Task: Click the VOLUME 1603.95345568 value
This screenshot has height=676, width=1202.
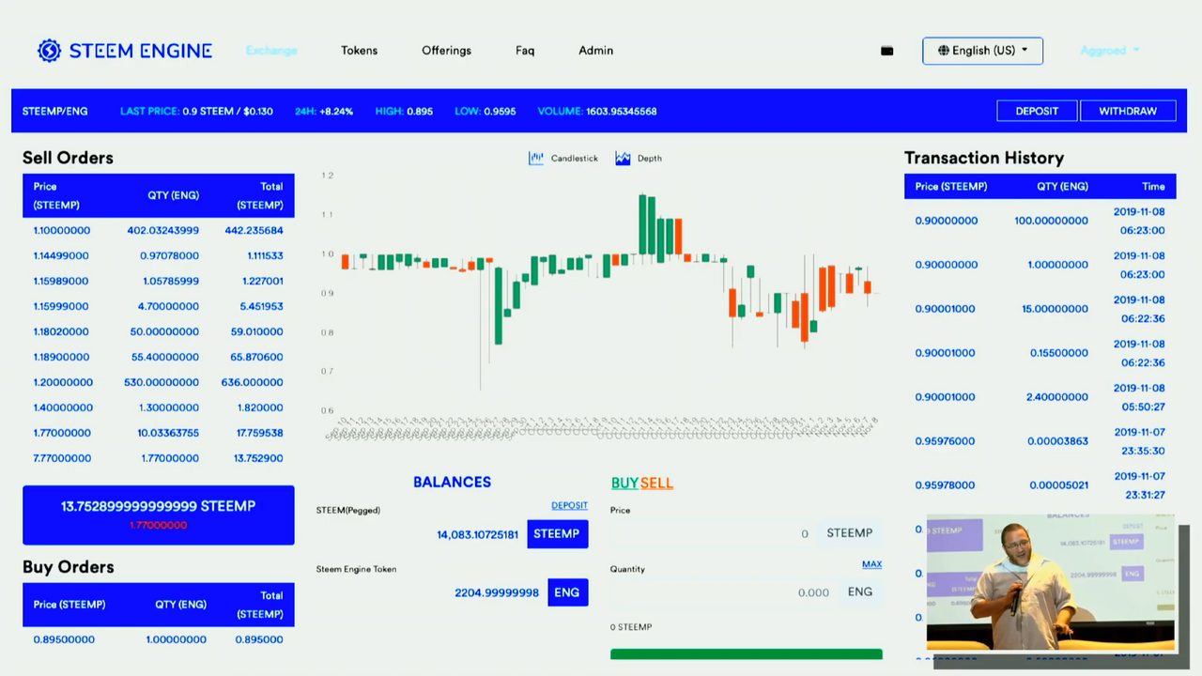Action: [597, 111]
